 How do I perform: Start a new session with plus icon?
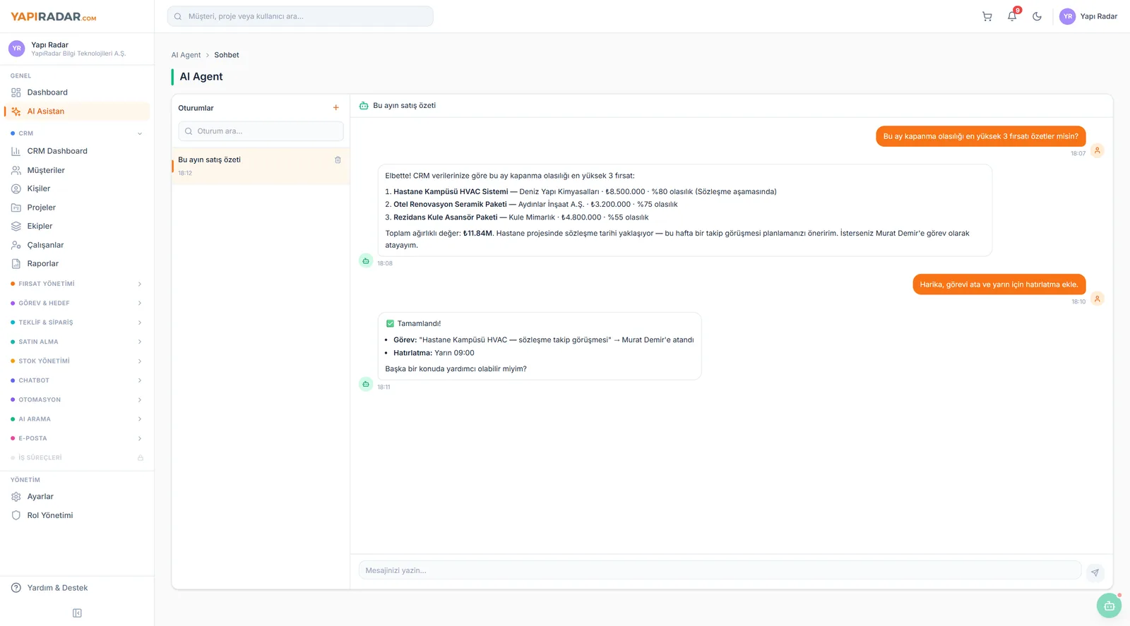pyautogui.click(x=336, y=108)
